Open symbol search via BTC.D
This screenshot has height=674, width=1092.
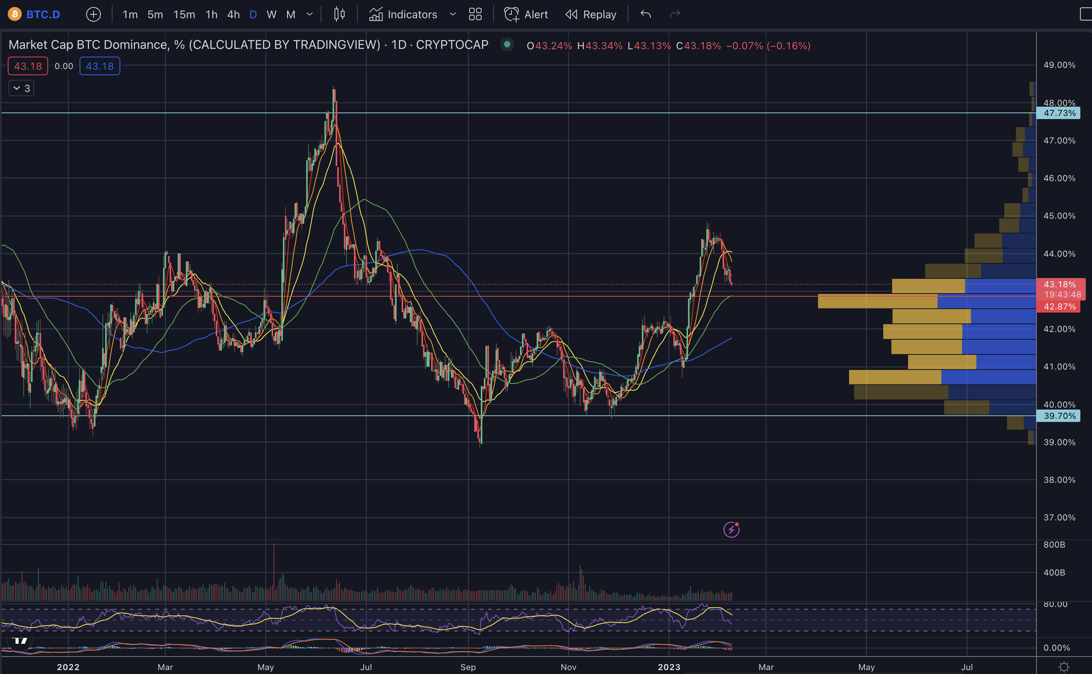pos(43,15)
